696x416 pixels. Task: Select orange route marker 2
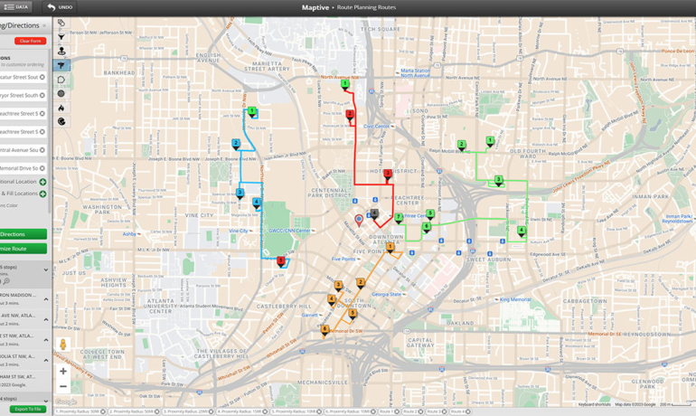coord(361,283)
